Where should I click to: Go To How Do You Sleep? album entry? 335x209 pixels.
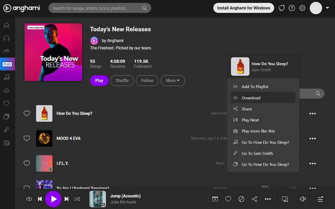263,164
